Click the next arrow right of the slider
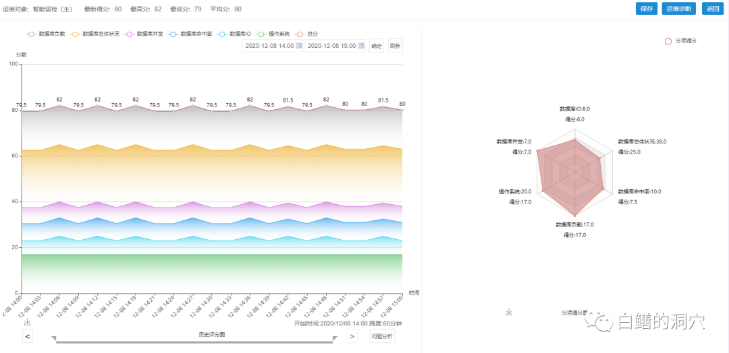The width and height of the screenshot is (729, 353). (352, 336)
